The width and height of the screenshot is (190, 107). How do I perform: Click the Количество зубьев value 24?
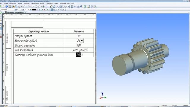78,41
